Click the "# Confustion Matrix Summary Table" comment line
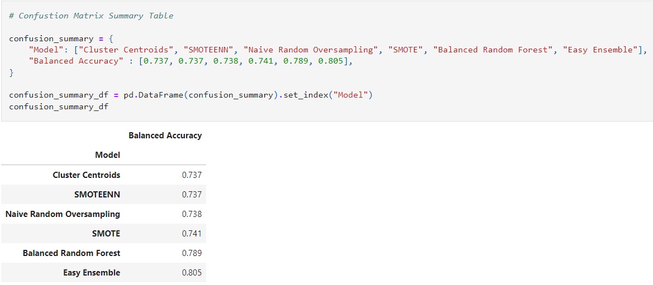The height and width of the screenshot is (285, 653). tap(91, 16)
